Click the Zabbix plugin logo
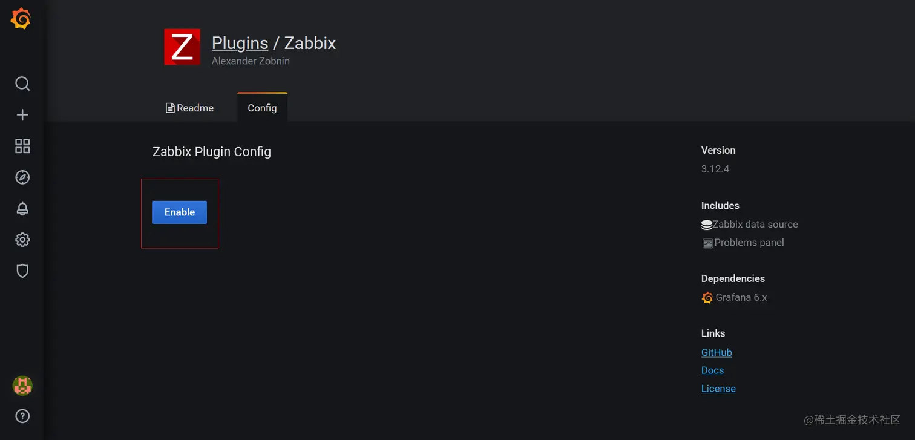This screenshot has width=915, height=440. pos(182,47)
